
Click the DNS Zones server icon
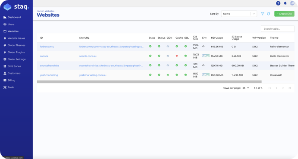pyautogui.click(x=5, y=66)
